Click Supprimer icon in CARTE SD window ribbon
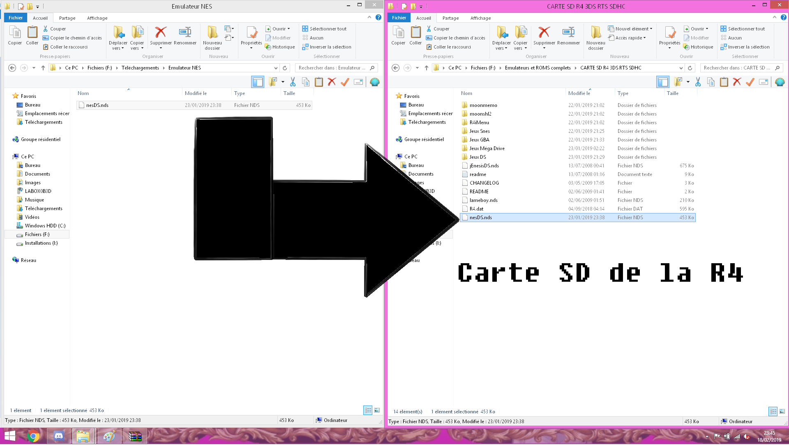 tap(544, 32)
